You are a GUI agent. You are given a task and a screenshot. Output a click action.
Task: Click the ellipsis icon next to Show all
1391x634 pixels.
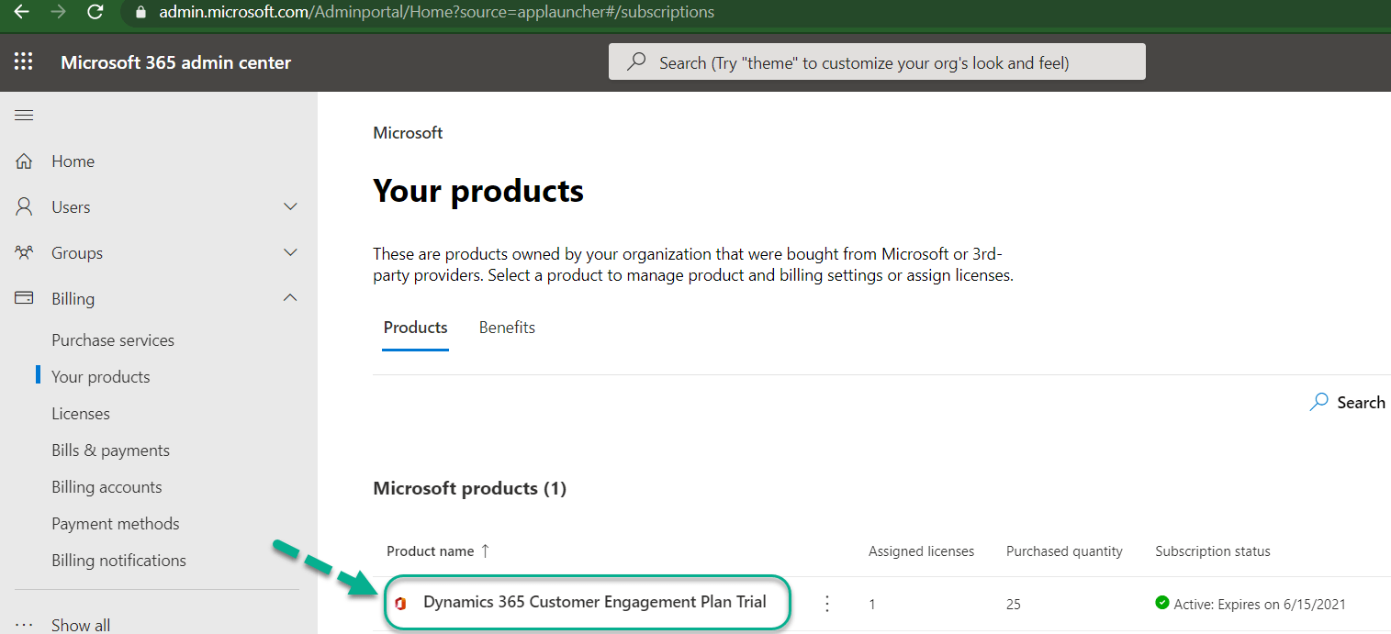click(24, 625)
